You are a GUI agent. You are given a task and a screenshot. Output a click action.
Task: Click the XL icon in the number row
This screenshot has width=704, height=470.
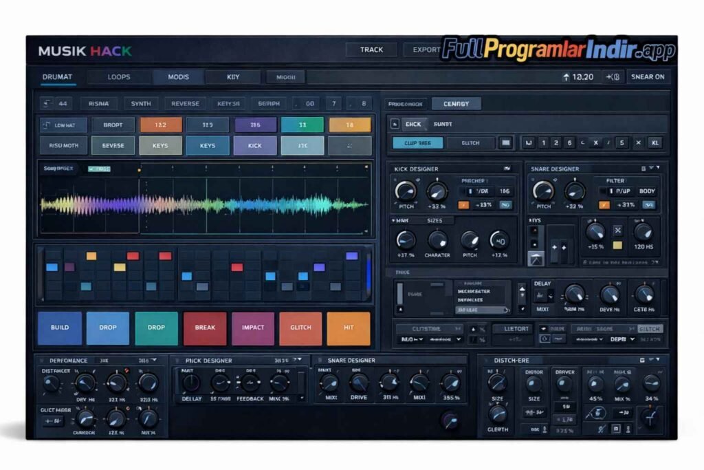(655, 143)
